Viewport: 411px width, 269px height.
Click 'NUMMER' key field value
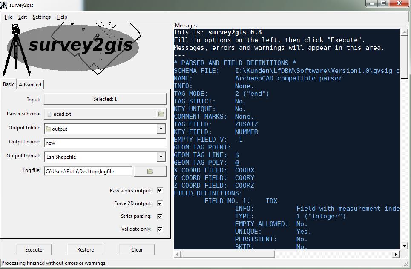[x=247, y=132]
